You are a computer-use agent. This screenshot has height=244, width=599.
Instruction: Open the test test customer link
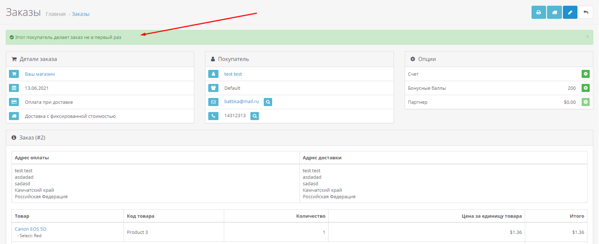[x=233, y=74]
